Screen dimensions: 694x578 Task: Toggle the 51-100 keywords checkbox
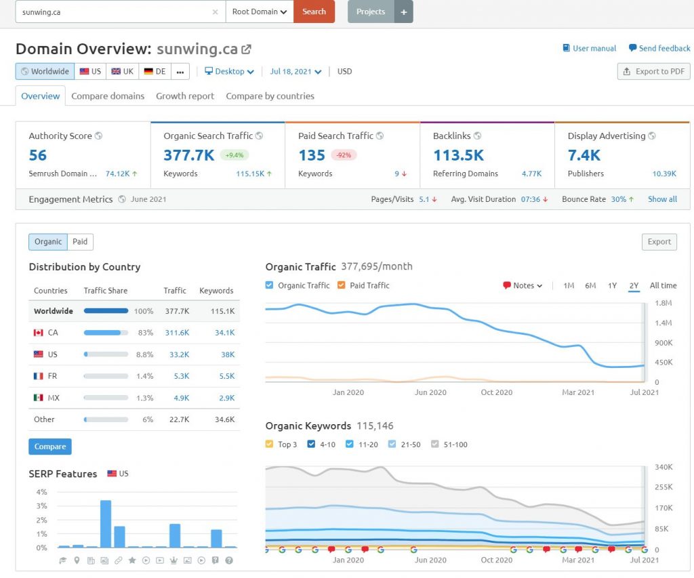(x=434, y=444)
